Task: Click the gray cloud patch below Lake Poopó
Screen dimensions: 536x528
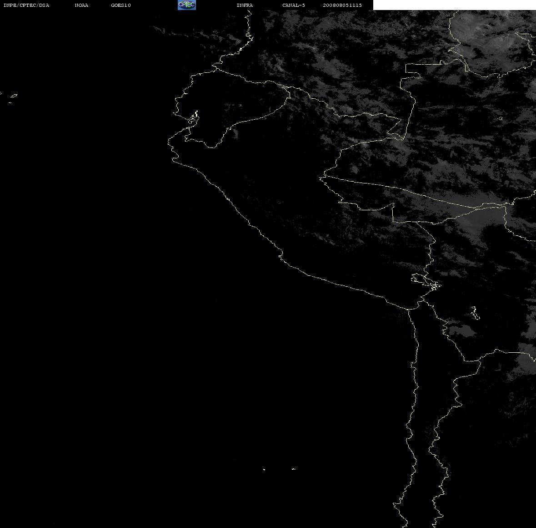Action: pyautogui.click(x=461, y=331)
